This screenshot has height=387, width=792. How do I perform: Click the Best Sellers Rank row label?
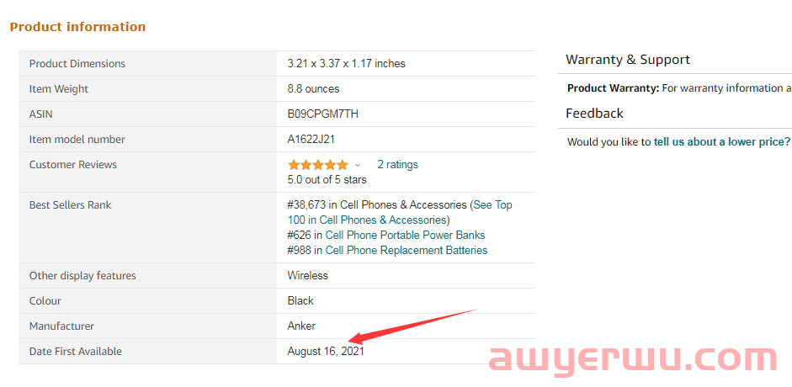(x=70, y=204)
